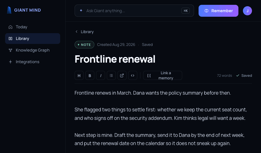Viewport: 261px width, 153px height.
Task: Click the Remember button
Action: [218, 11]
